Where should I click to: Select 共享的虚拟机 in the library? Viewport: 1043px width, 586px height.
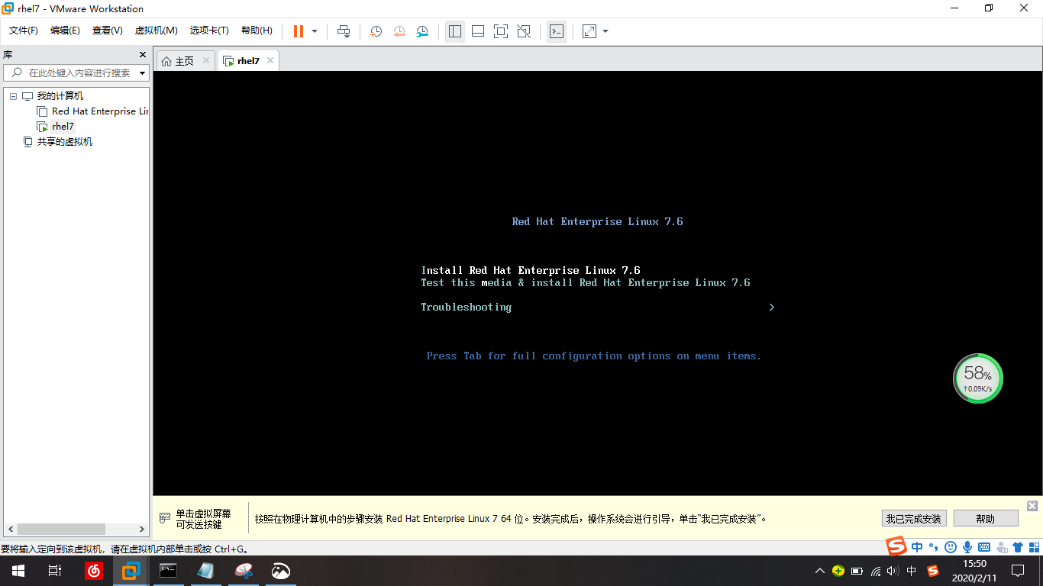pyautogui.click(x=65, y=142)
